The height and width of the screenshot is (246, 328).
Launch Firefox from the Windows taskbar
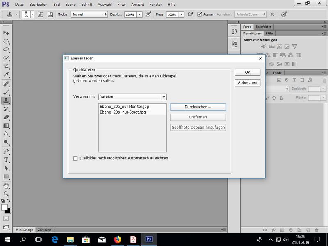point(117,239)
